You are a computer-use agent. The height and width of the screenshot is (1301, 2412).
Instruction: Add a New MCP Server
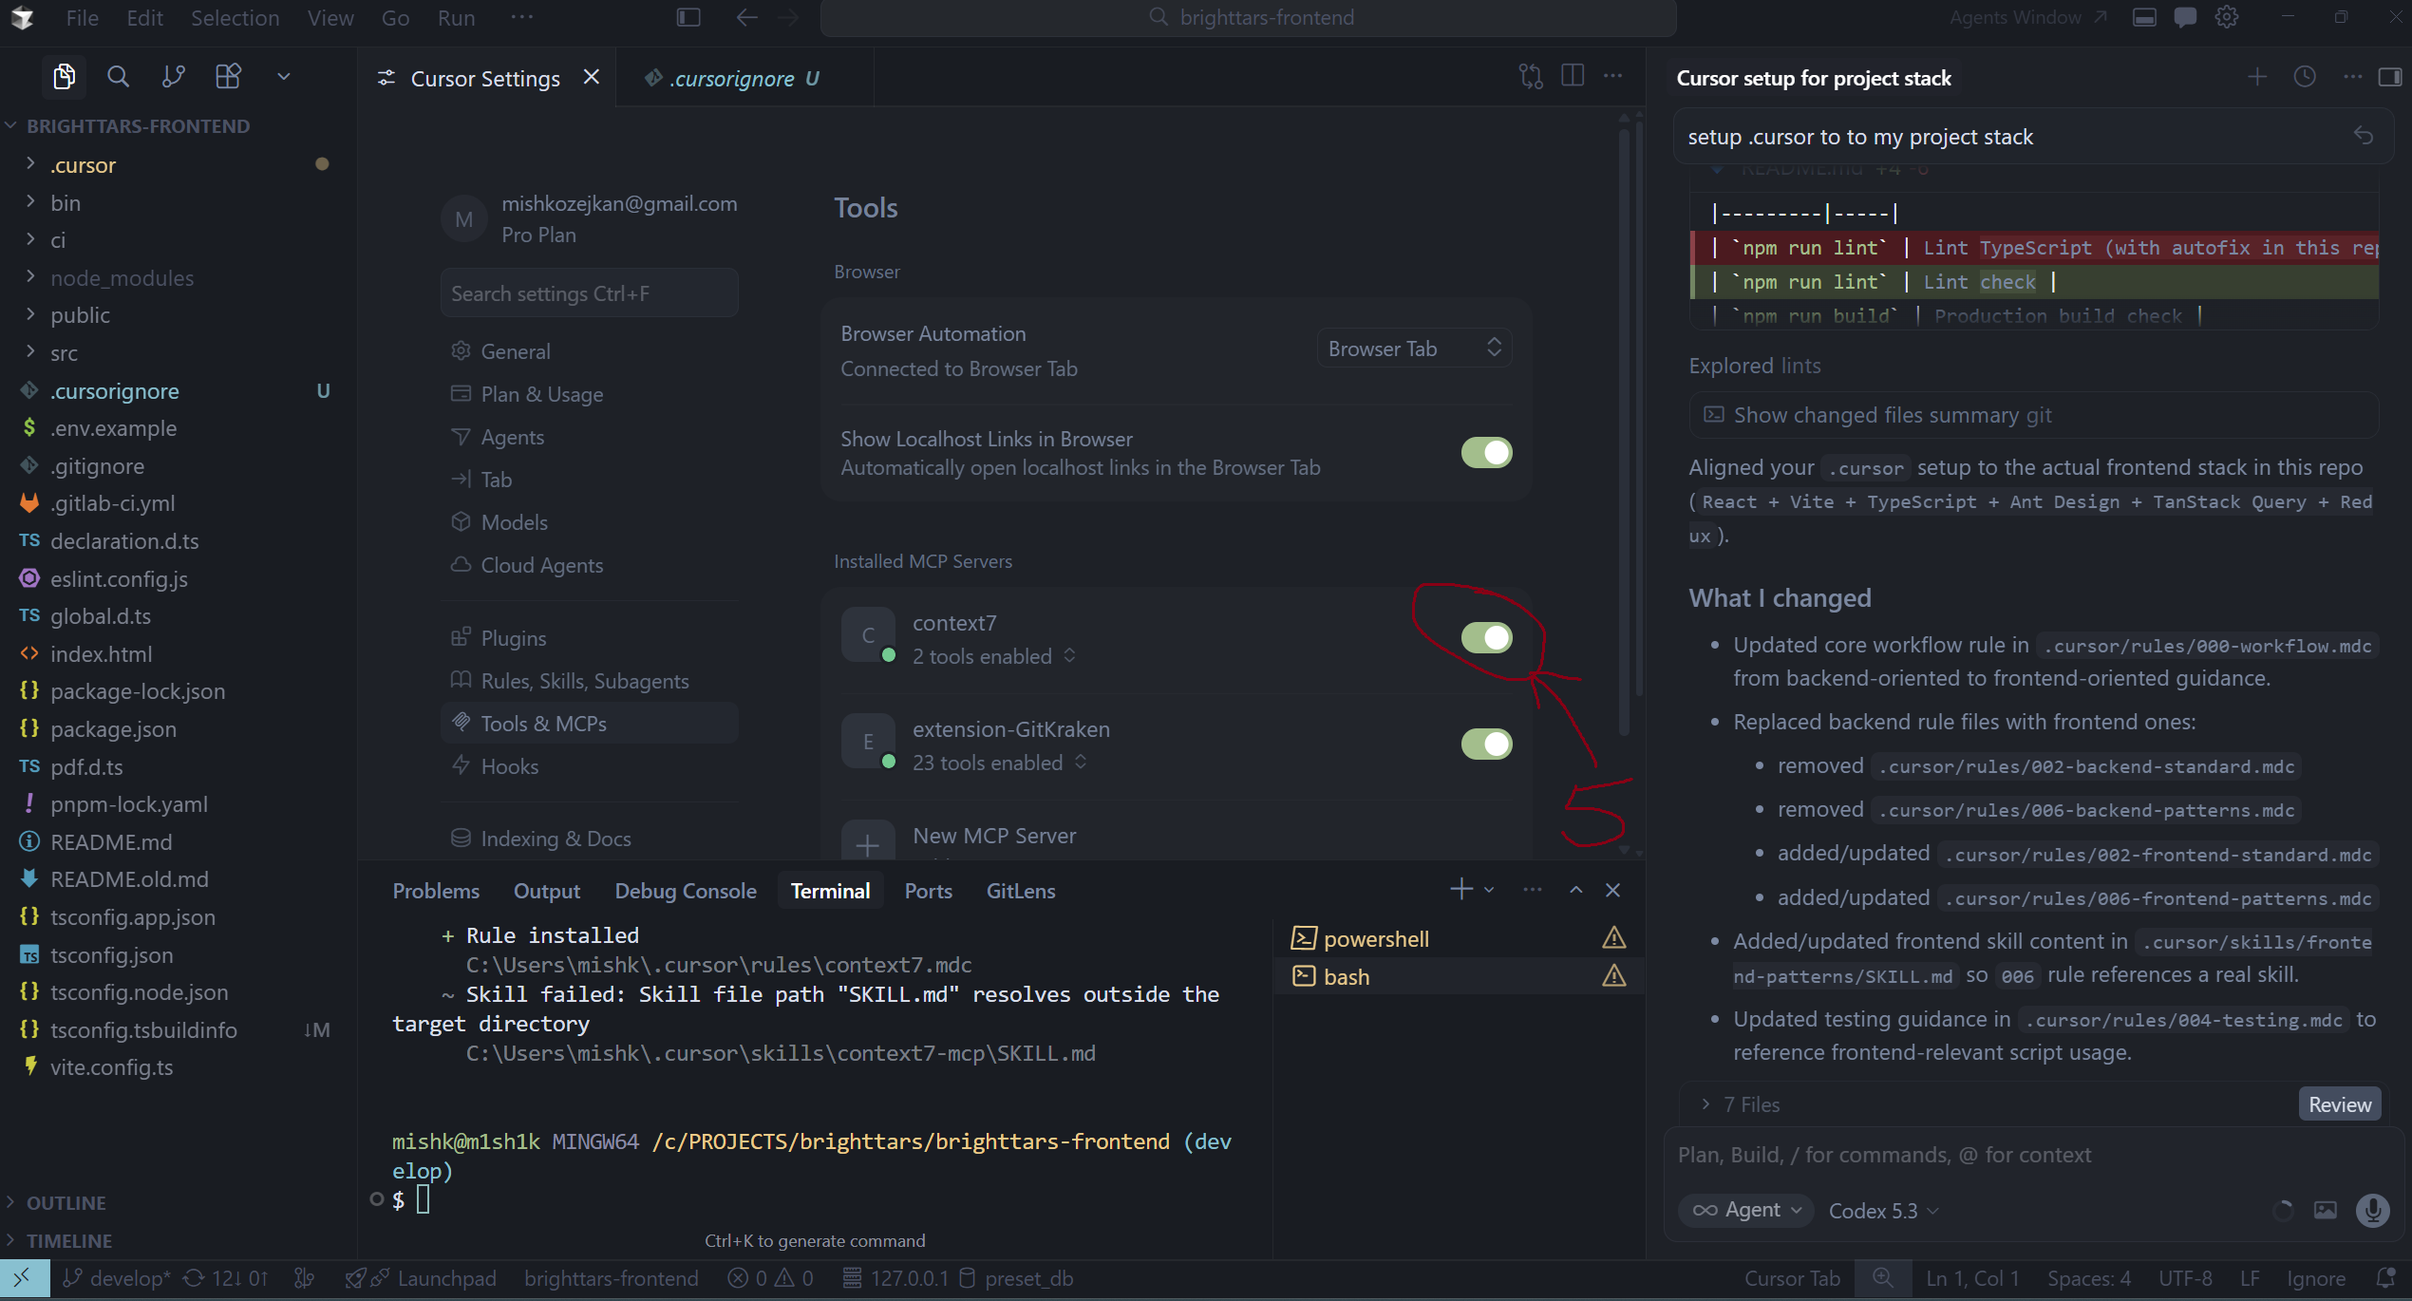[994, 836]
